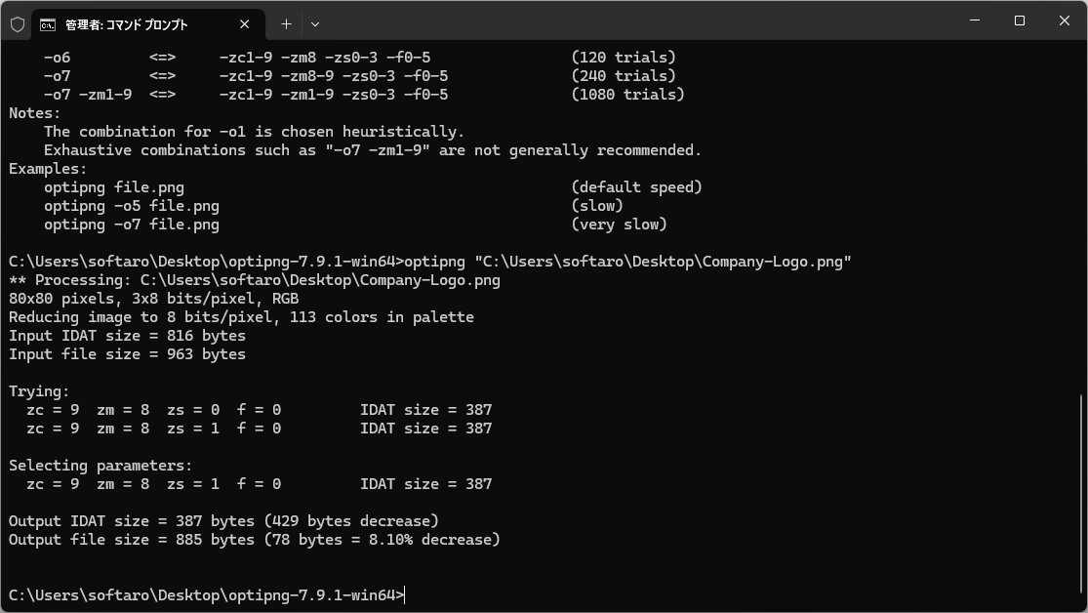Close the terminal window
This screenshot has width=1088, height=613.
click(x=1065, y=20)
